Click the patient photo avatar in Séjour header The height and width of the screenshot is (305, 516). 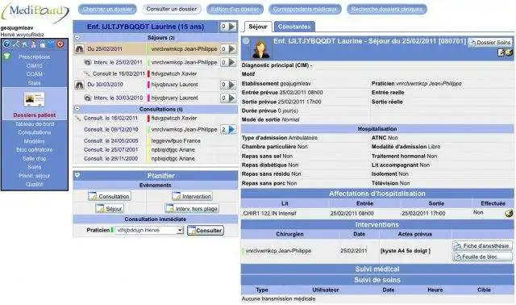(x=261, y=49)
